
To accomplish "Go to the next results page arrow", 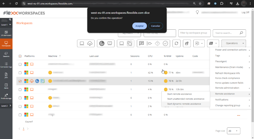I will coord(28,129).
